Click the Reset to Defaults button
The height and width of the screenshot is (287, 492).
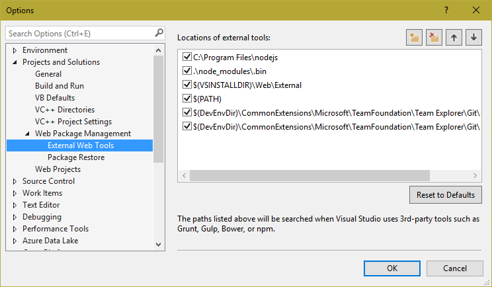point(445,195)
